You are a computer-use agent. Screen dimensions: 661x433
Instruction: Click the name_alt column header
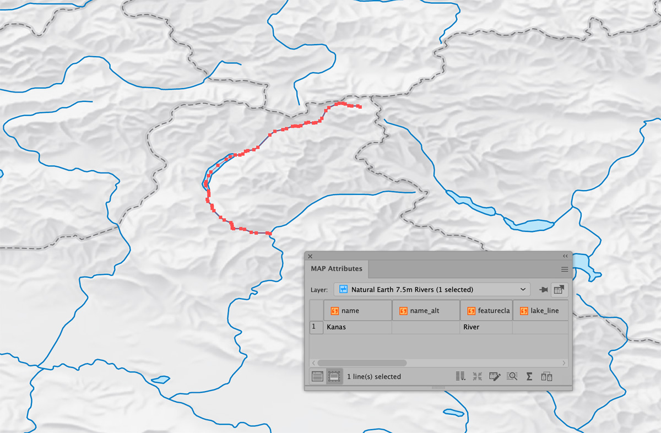426,311
